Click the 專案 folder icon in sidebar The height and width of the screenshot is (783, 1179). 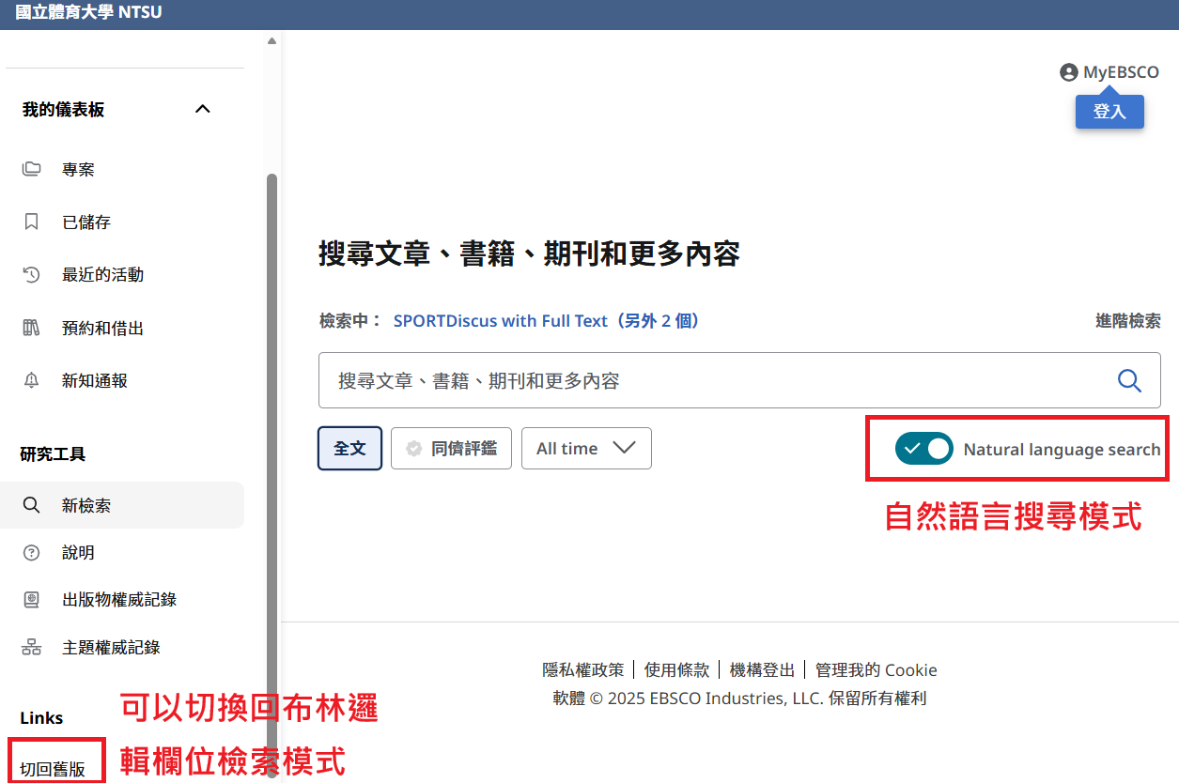[x=32, y=169]
